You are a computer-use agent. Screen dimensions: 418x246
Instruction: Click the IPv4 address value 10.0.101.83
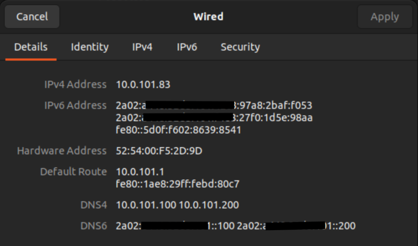pos(143,85)
